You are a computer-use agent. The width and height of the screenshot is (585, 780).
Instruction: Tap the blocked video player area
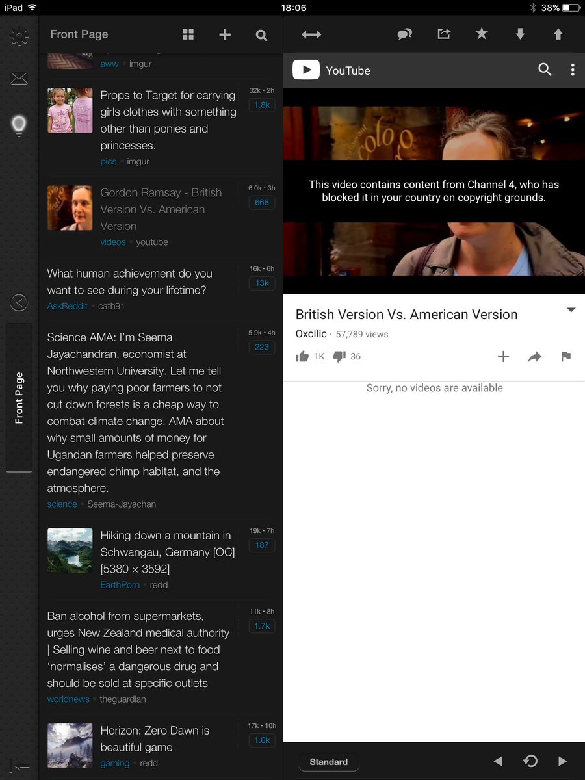click(434, 191)
